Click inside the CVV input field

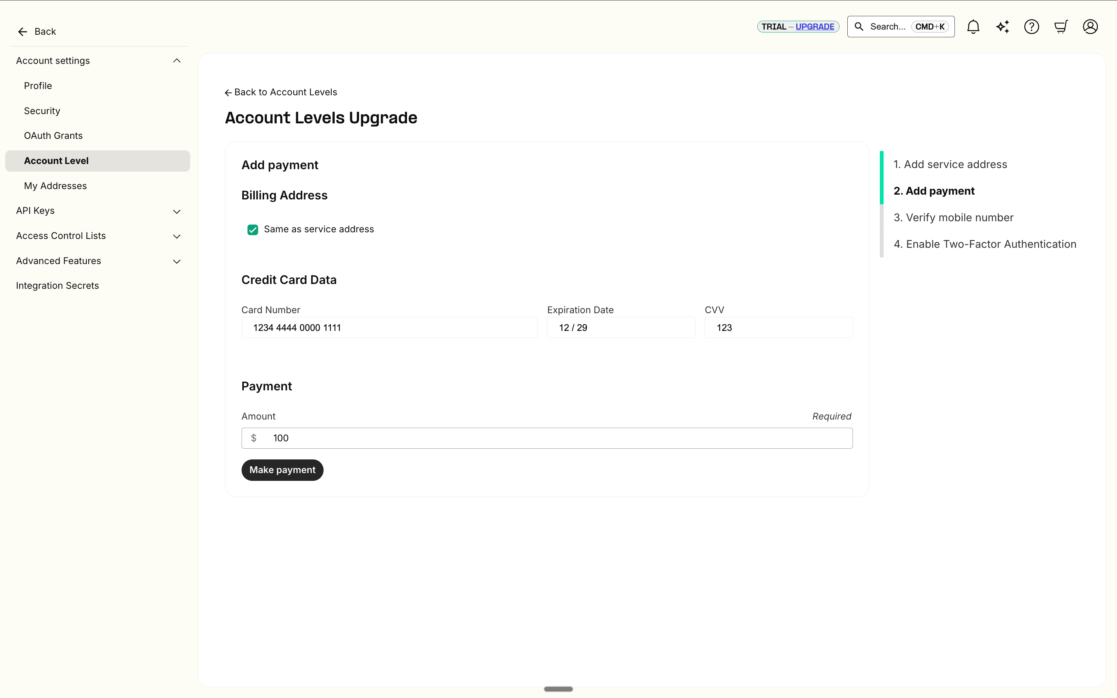pyautogui.click(x=778, y=327)
